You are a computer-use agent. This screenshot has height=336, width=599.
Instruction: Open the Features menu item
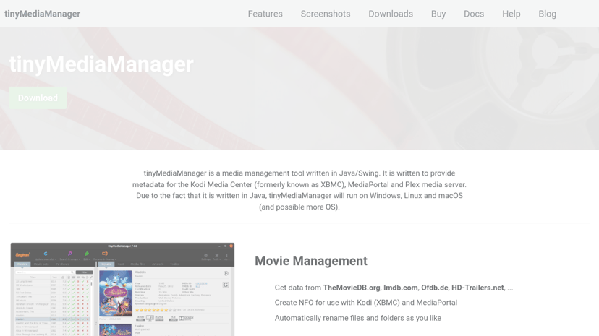coord(265,14)
